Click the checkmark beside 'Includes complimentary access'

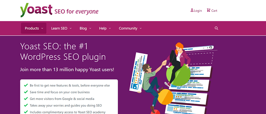click(x=26, y=112)
